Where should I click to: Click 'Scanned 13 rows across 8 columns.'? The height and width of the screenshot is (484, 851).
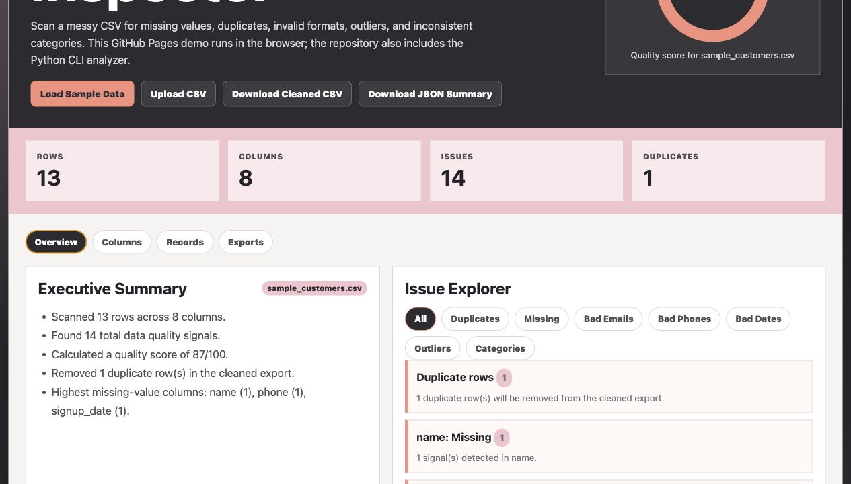point(139,317)
